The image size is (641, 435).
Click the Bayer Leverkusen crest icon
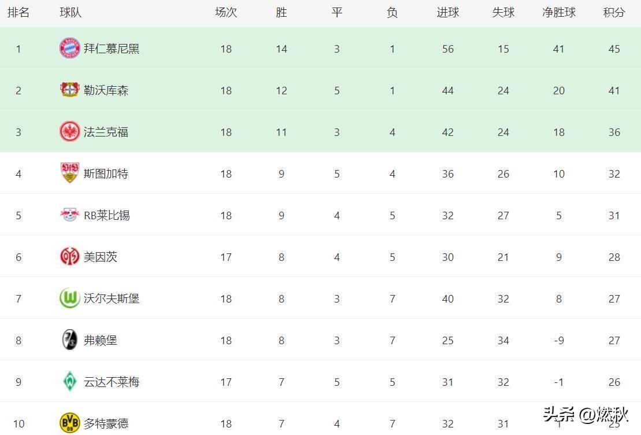[x=70, y=90]
